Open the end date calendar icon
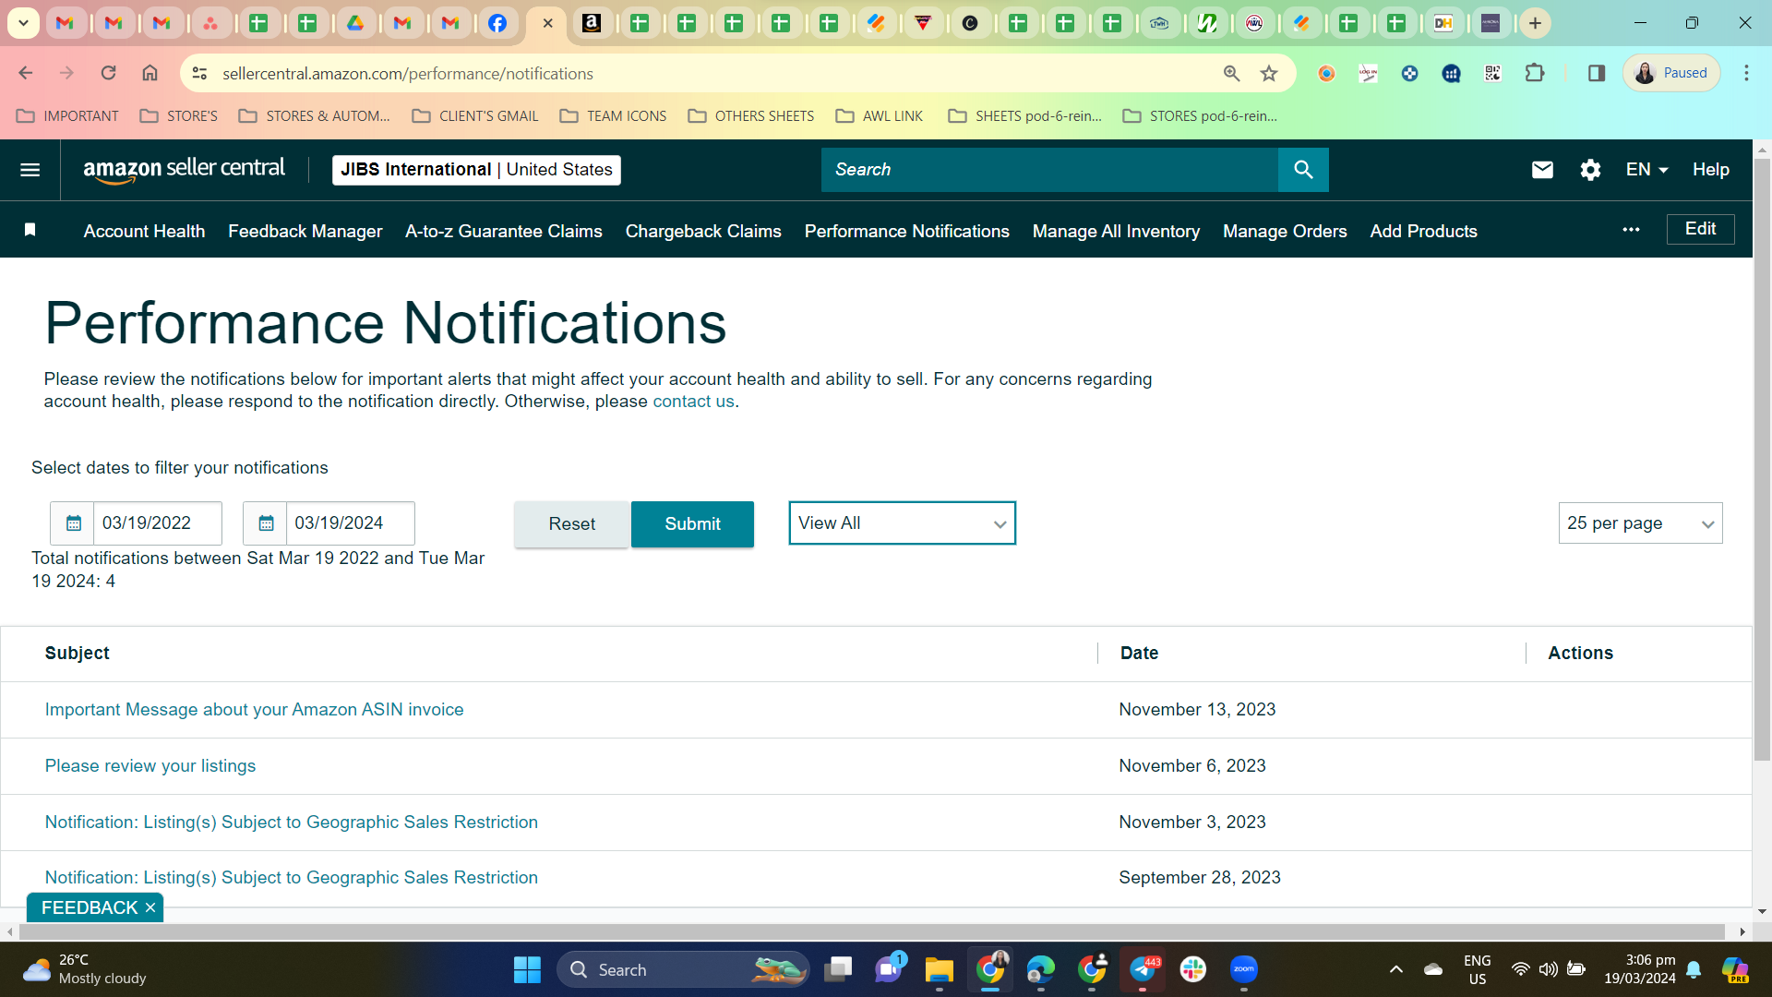The width and height of the screenshot is (1772, 997). tap(266, 523)
